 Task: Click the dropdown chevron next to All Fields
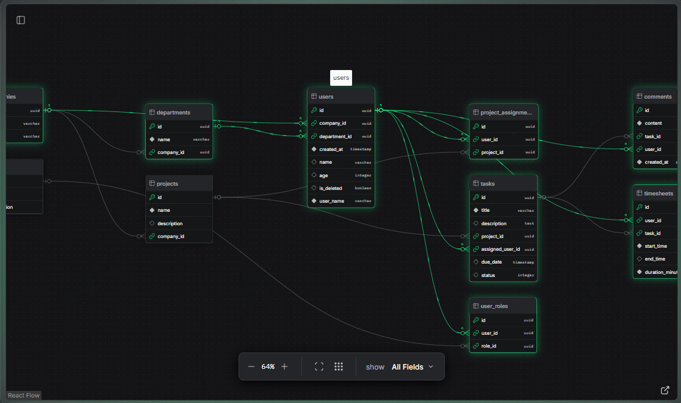pos(431,366)
